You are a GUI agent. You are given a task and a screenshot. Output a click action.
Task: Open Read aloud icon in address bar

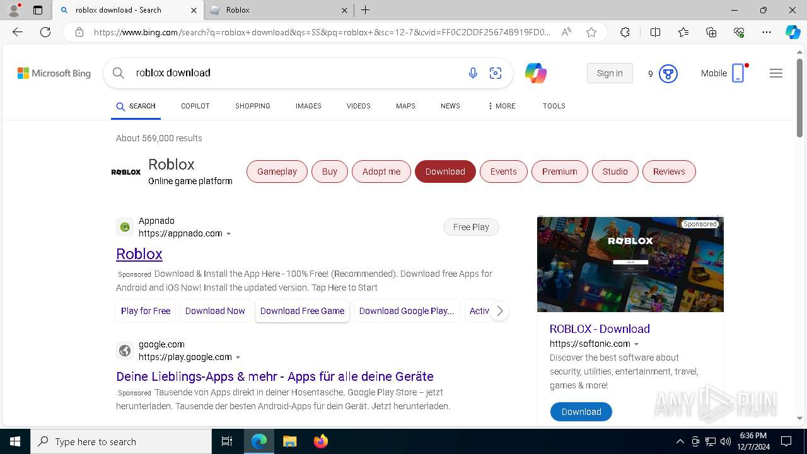pos(566,32)
